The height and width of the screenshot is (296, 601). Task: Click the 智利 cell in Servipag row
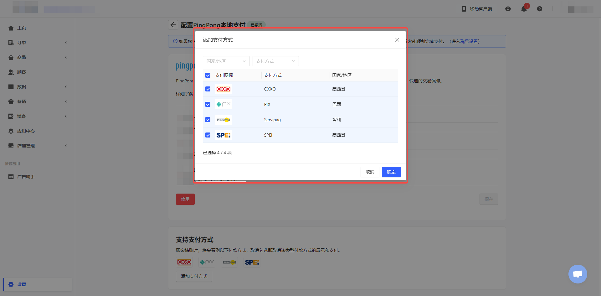337,120
